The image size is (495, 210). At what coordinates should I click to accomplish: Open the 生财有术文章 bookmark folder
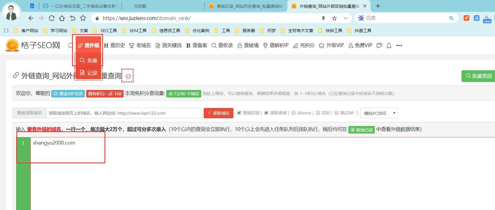297,31
